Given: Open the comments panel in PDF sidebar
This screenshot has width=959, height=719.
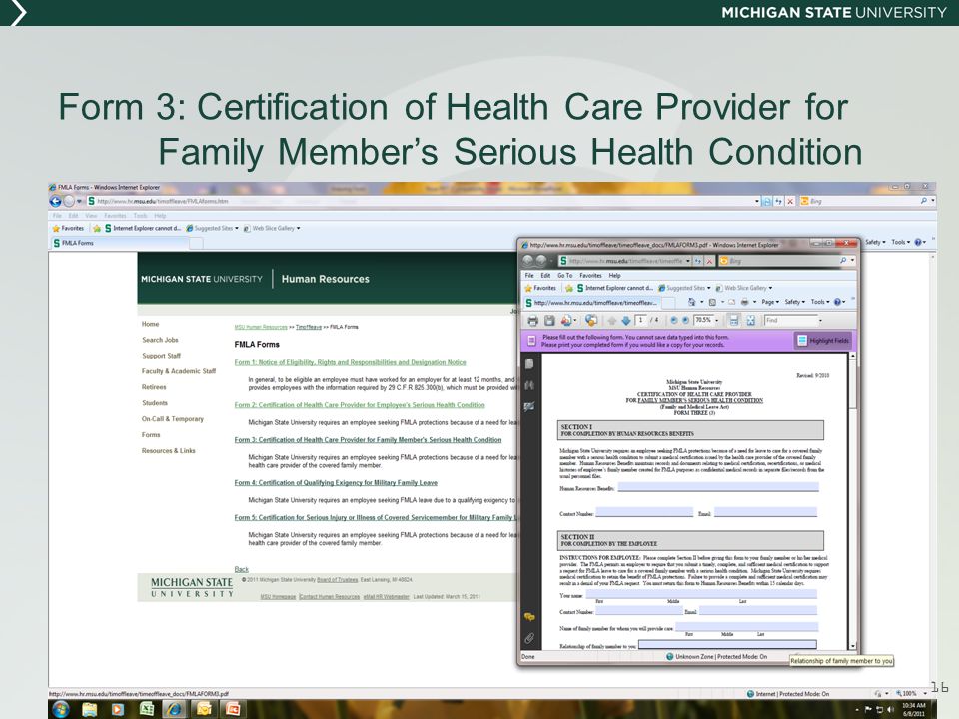Looking at the screenshot, I should click(x=529, y=617).
